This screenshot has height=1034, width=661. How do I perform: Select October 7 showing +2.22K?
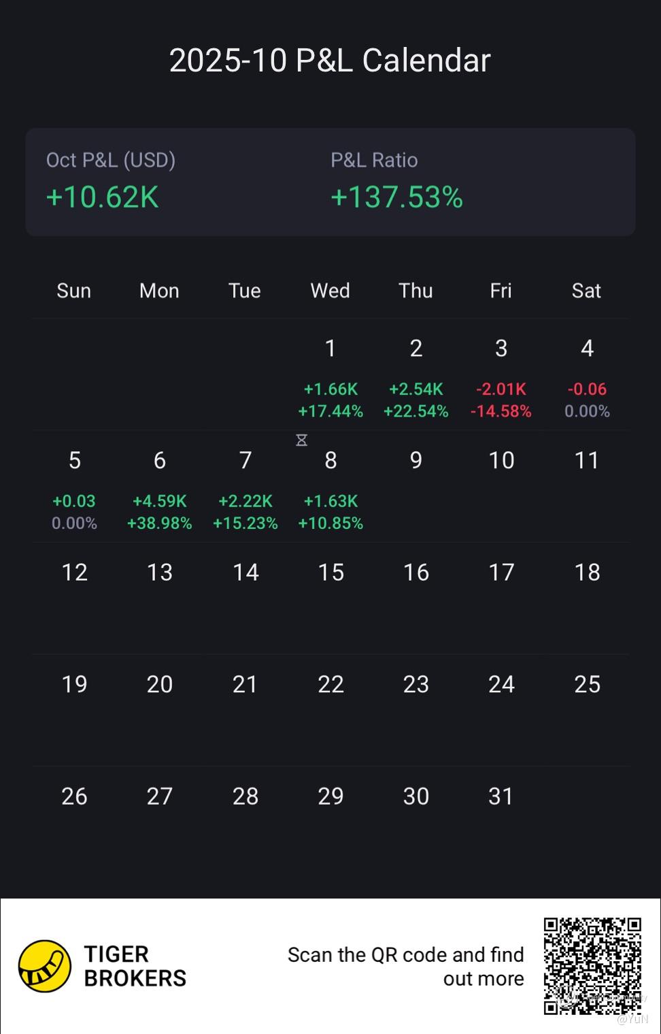coord(245,490)
